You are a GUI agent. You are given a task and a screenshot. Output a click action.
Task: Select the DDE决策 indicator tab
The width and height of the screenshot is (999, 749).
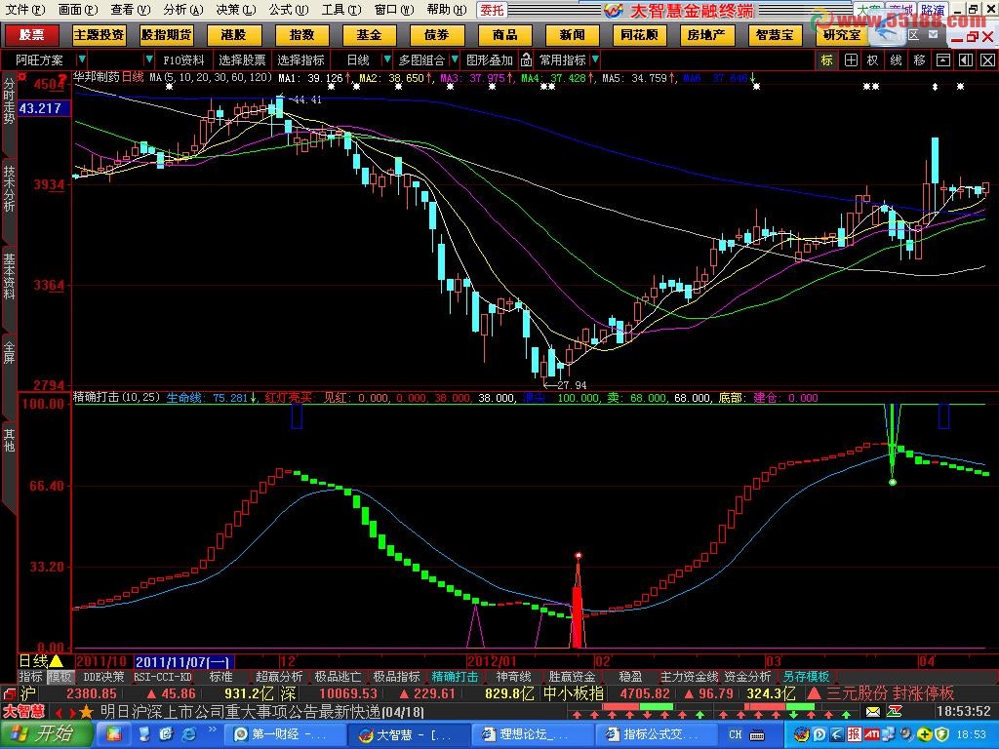[x=103, y=677]
